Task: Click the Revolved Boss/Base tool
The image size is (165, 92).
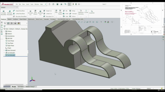Action: click(x=10, y=13)
